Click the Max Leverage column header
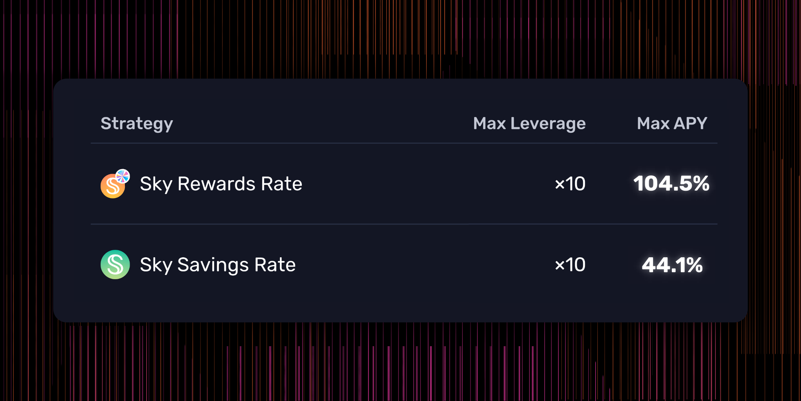The image size is (801, 401). pyautogui.click(x=529, y=123)
